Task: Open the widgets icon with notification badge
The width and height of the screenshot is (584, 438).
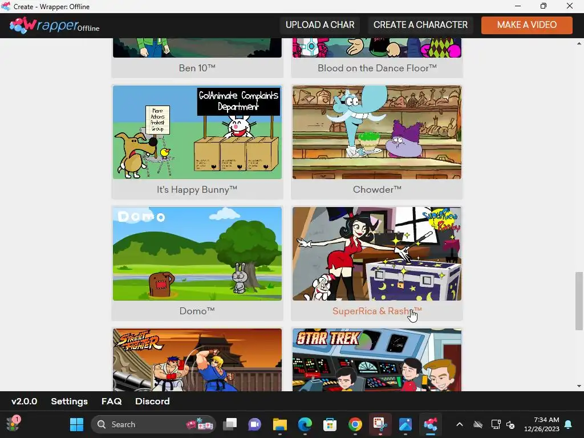Action: coord(13,424)
